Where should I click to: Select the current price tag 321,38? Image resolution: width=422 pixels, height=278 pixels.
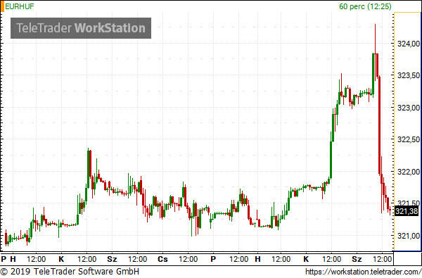click(x=407, y=211)
